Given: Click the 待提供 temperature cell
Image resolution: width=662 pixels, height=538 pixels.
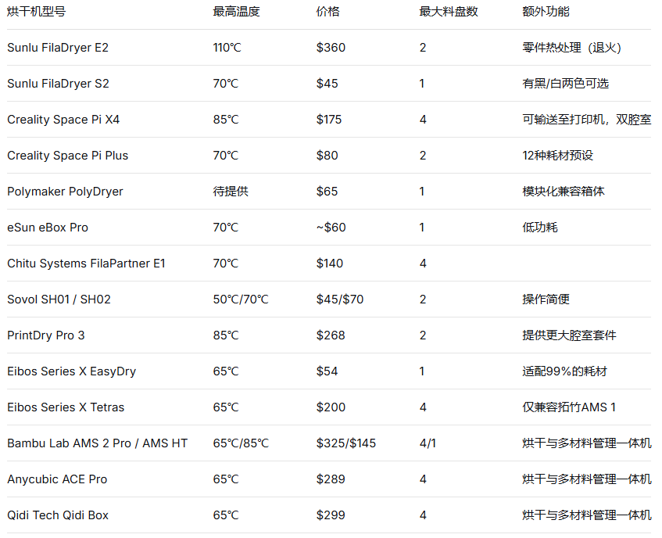Looking at the screenshot, I should click(231, 192).
